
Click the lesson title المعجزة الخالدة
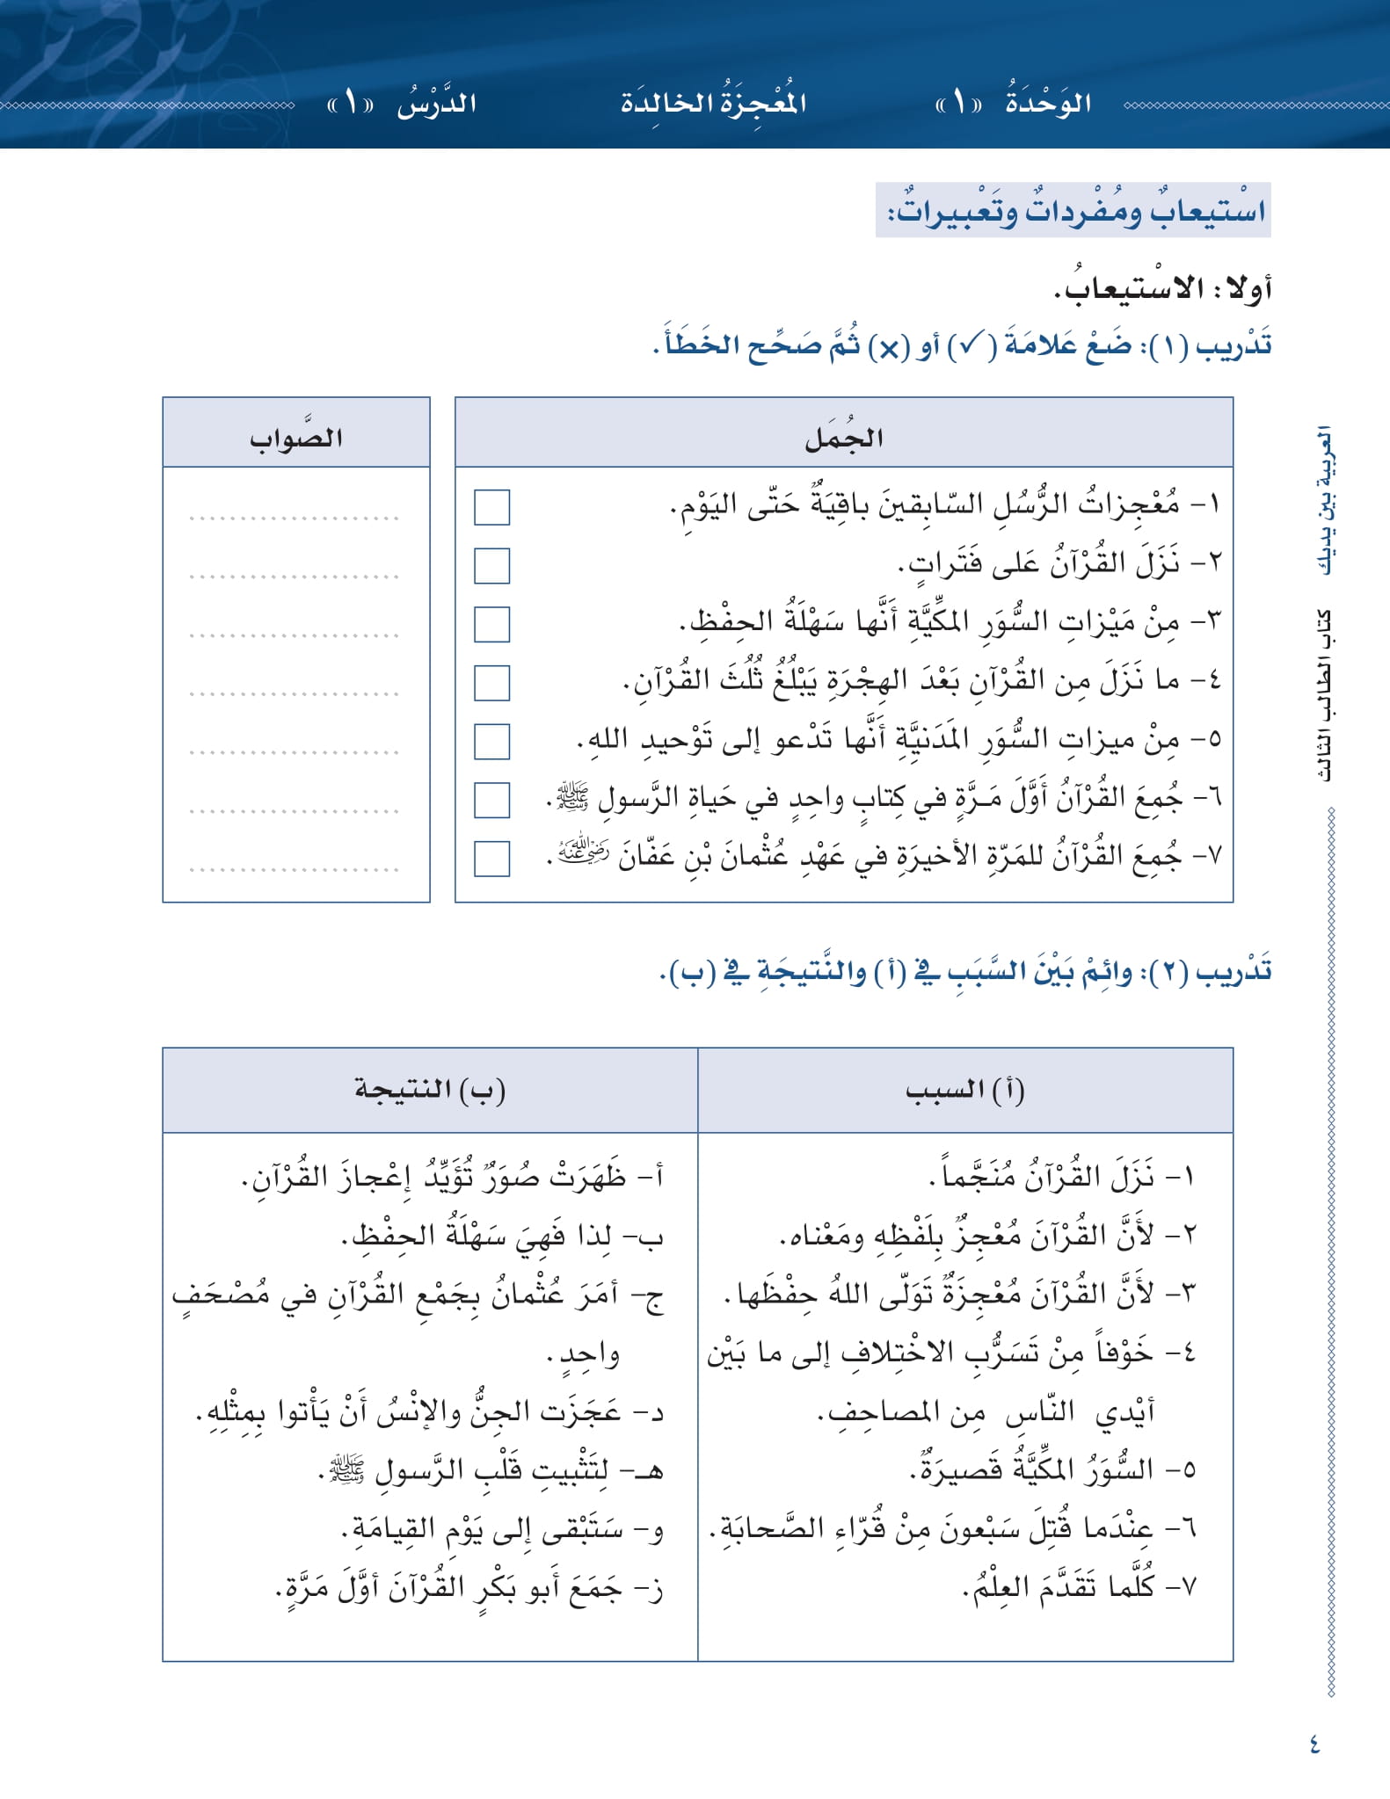tap(713, 103)
